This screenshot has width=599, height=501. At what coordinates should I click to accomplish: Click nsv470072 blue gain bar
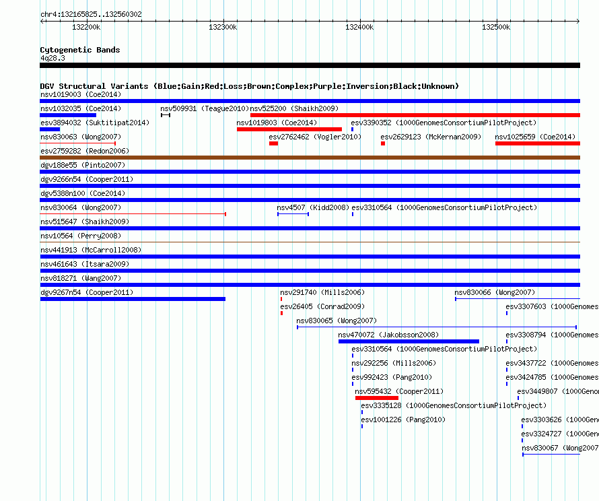[409, 341]
